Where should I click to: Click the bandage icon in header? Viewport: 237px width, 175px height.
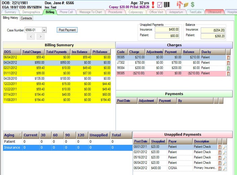tap(179, 4)
